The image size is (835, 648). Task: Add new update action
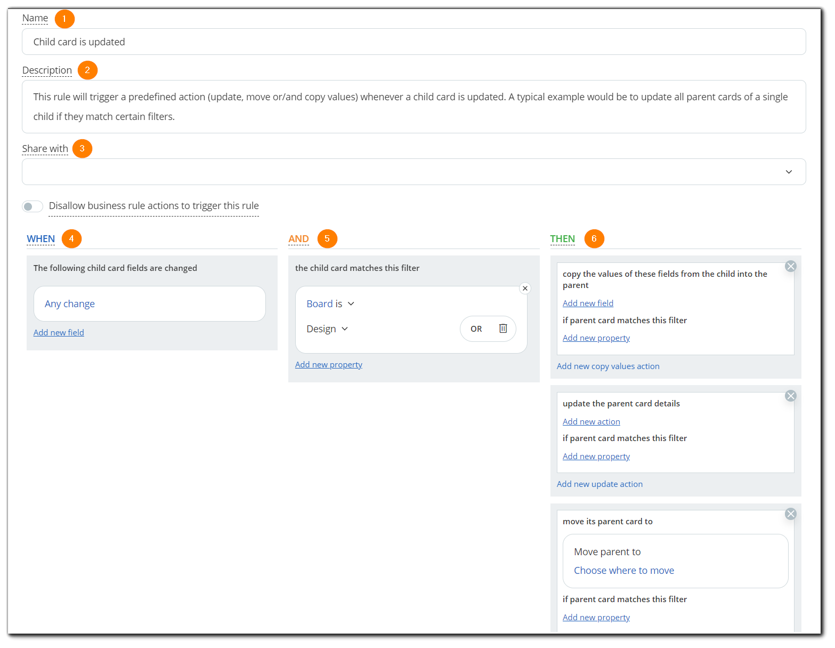(x=599, y=484)
